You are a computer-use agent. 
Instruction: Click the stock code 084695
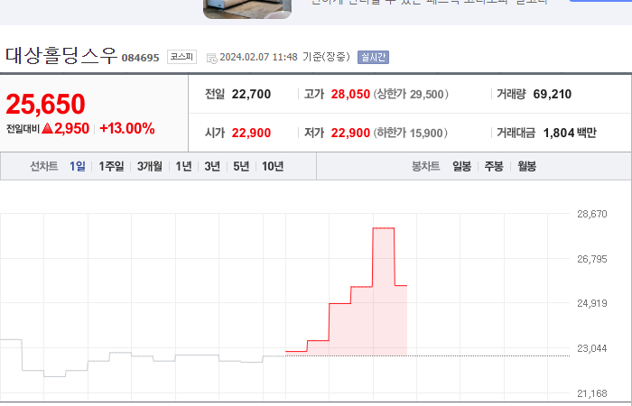(141, 58)
